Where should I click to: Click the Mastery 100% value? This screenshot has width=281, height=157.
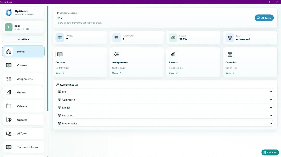point(183,39)
